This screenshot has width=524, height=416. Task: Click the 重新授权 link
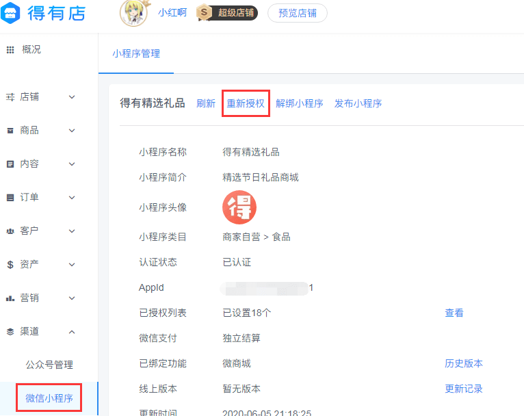coord(246,103)
